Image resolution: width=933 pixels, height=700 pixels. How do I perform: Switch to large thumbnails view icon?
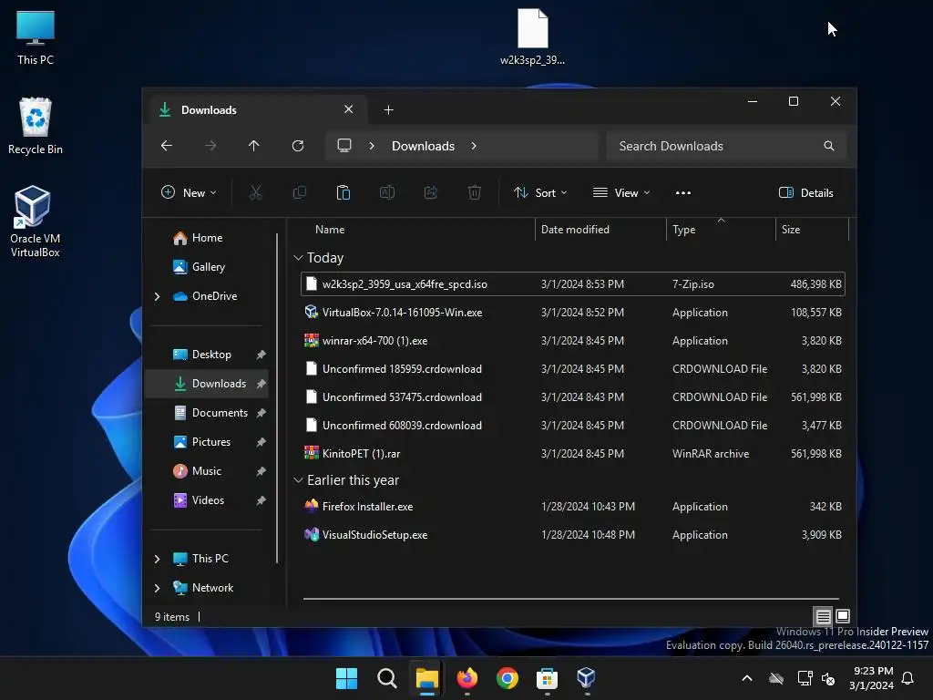tap(843, 616)
